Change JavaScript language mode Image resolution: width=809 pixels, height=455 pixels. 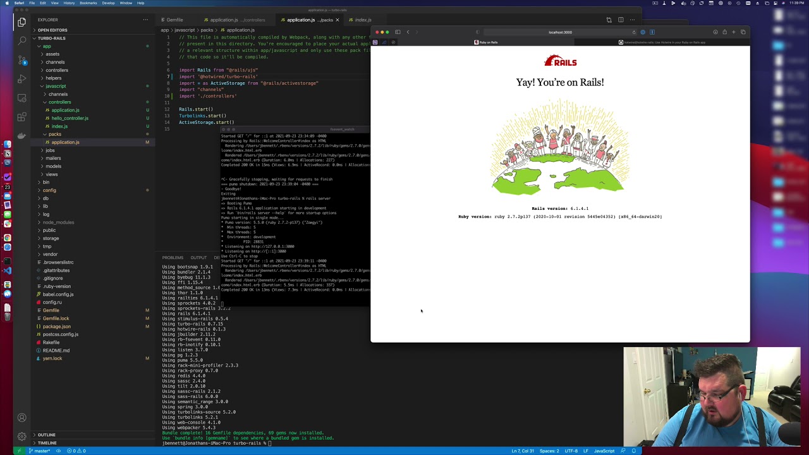(x=604, y=451)
